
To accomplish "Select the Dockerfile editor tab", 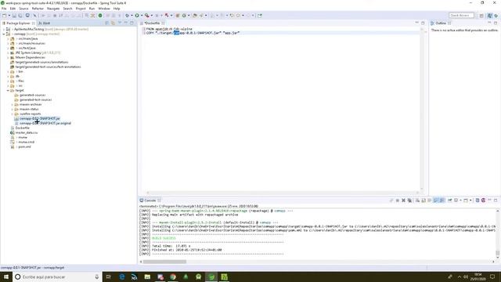I will click(153, 23).
